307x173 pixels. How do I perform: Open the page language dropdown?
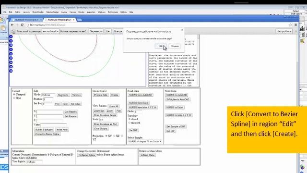(50, 31)
